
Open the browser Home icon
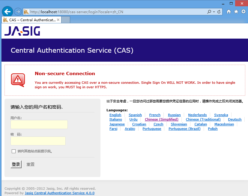pos(229,12)
